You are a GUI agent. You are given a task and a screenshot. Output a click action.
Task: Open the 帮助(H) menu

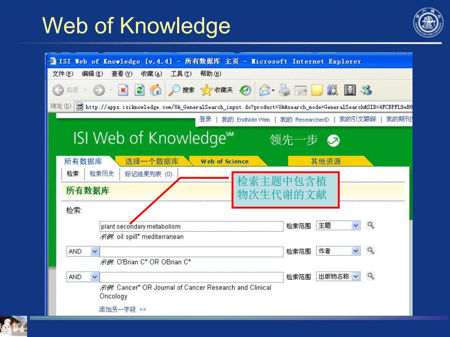point(211,74)
